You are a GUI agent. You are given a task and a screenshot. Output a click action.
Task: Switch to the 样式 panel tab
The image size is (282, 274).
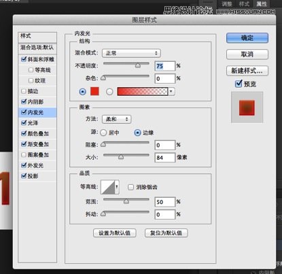click(x=244, y=4)
